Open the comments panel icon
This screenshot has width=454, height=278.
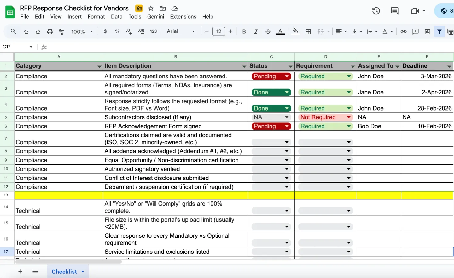(394, 11)
